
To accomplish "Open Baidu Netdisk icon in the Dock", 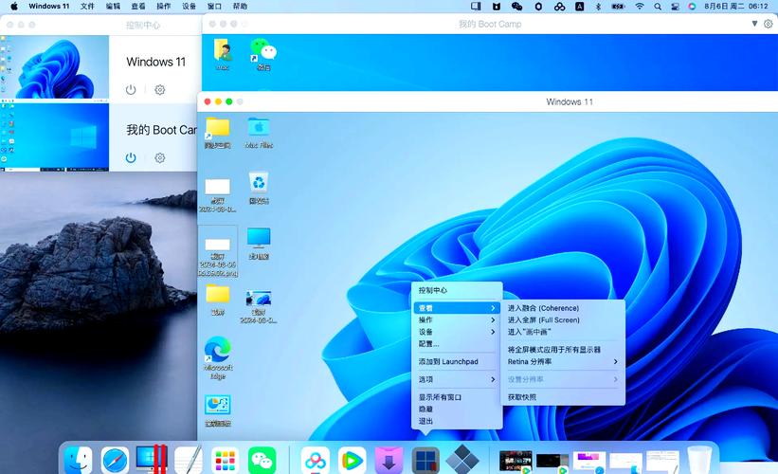I will point(316,460).
